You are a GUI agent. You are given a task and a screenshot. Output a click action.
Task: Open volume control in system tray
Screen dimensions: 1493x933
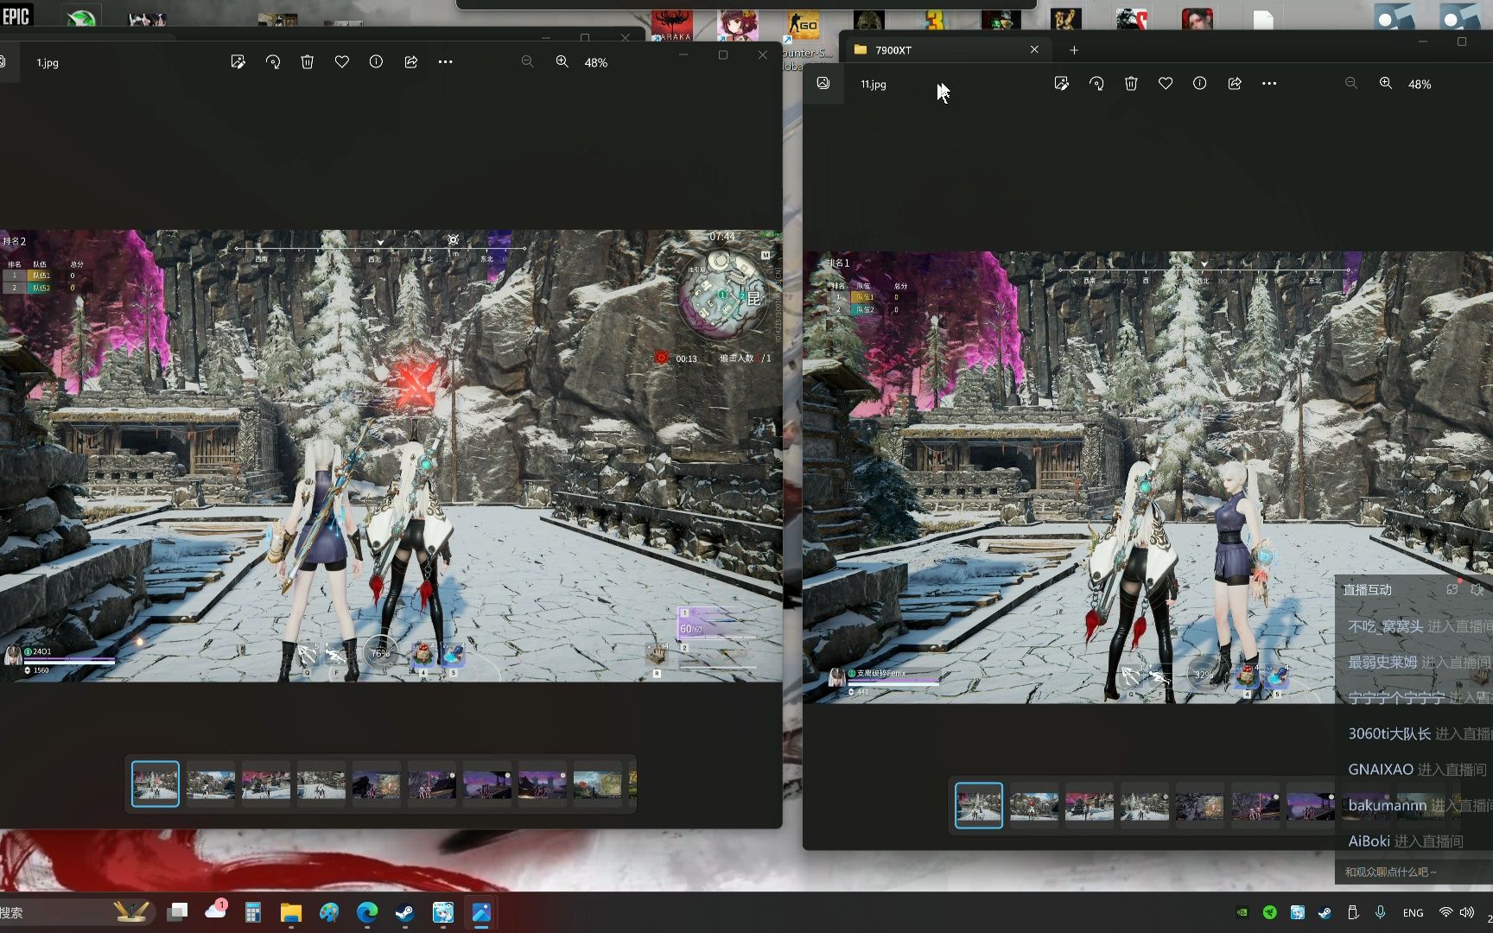[x=1467, y=912]
